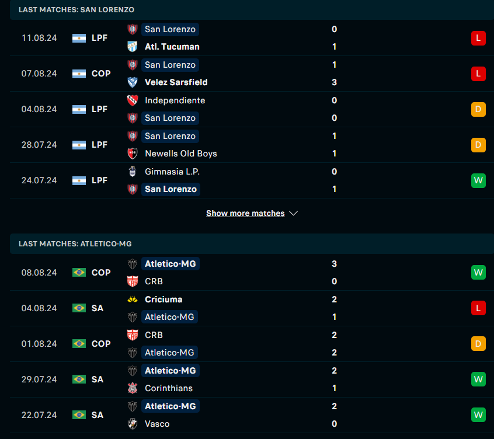
Task: Click San Lorenzo crest in 11.08.24 match
Action: 133,29
